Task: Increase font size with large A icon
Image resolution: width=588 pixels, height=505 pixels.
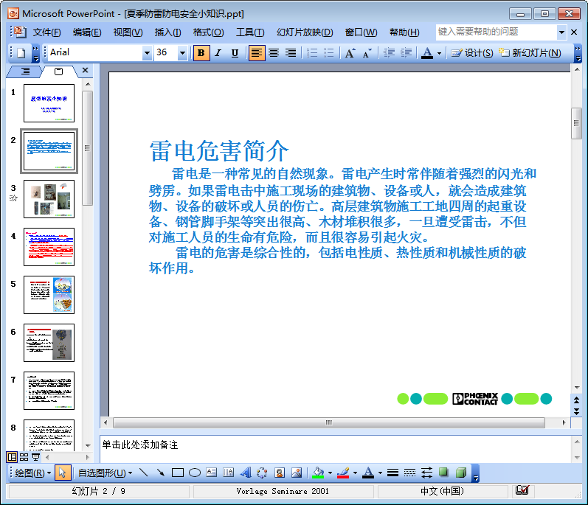Action: click(x=350, y=53)
